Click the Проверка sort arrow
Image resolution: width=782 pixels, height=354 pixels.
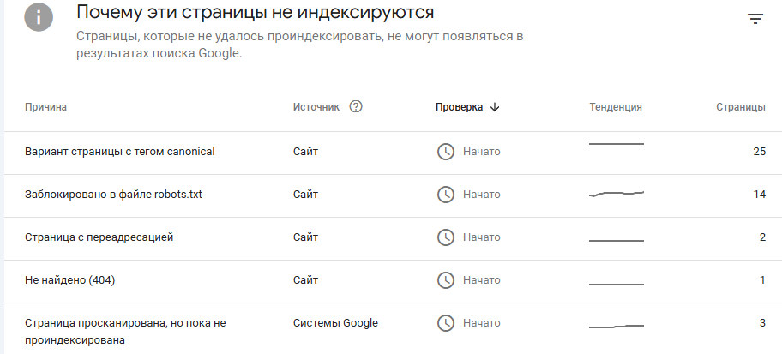(x=494, y=107)
